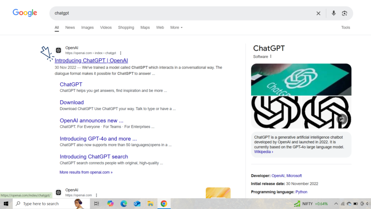Select the Videos search tab

(x=106, y=28)
